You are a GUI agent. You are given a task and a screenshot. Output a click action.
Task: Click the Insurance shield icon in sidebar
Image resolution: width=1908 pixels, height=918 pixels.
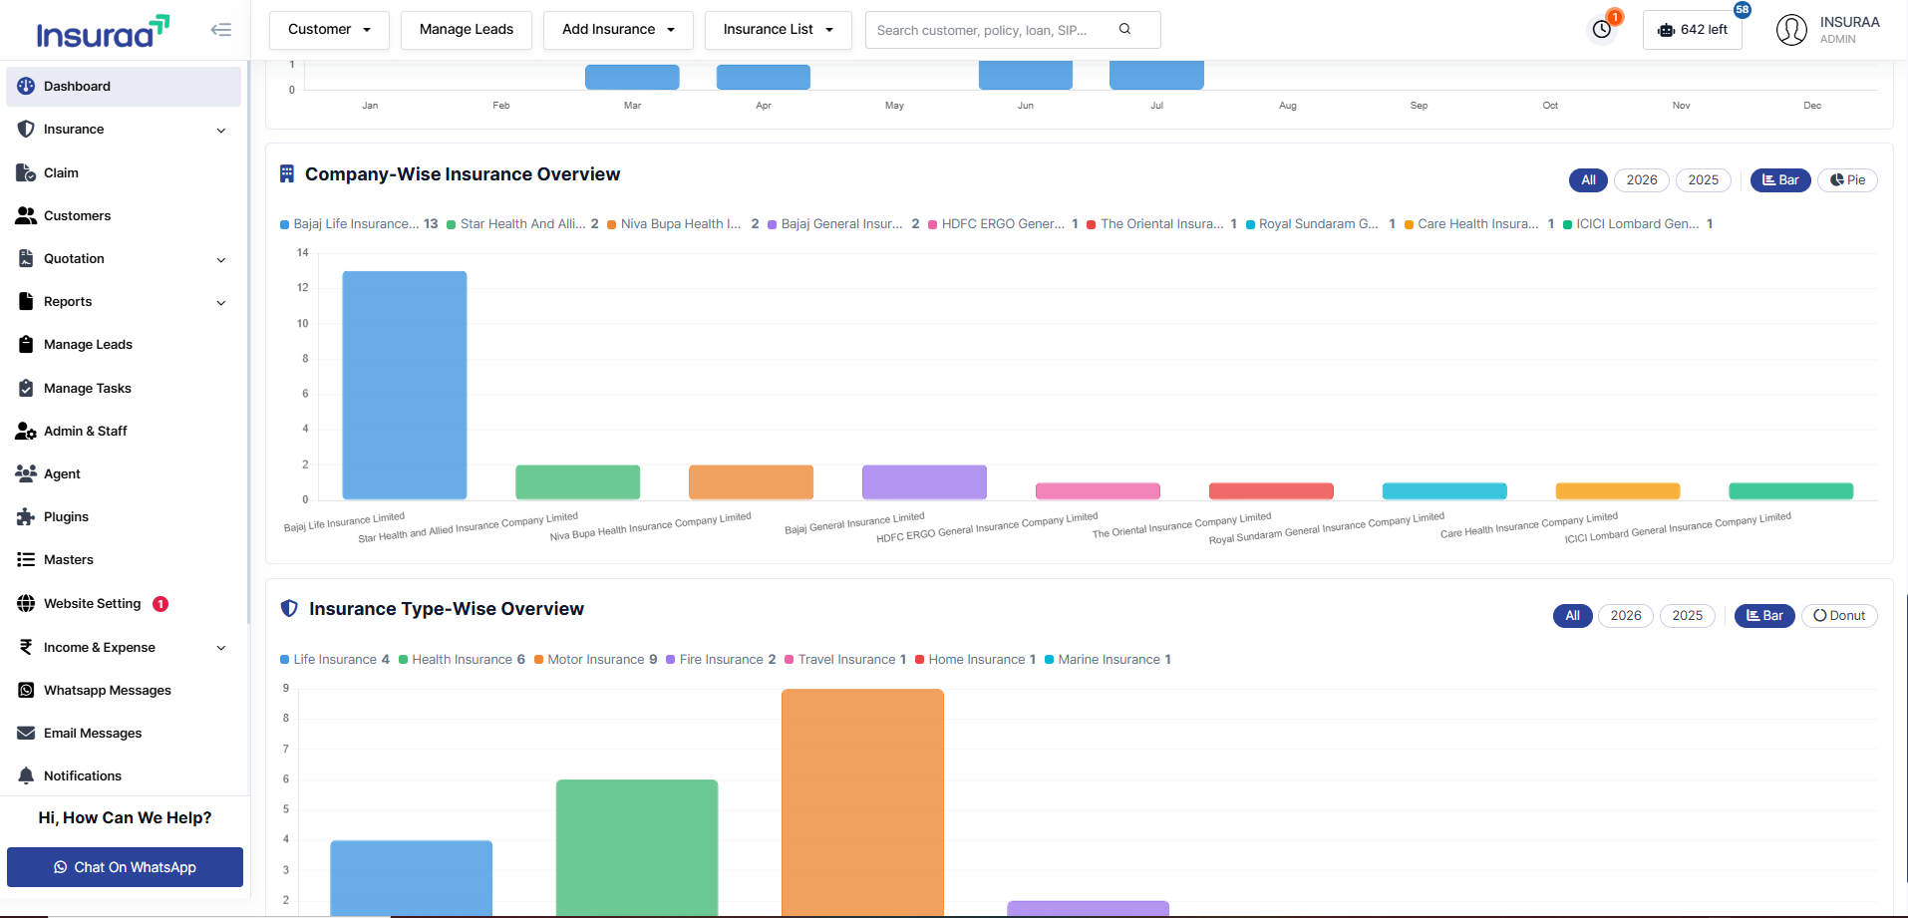[x=26, y=130]
